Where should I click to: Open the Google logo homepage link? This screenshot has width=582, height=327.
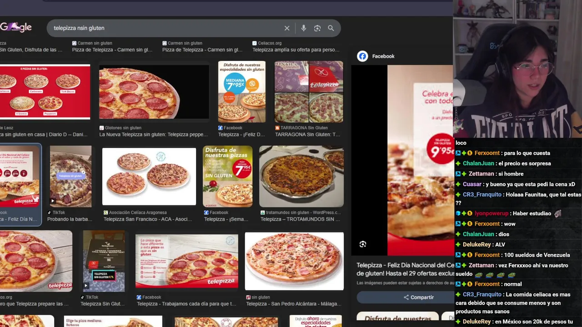pos(16,27)
